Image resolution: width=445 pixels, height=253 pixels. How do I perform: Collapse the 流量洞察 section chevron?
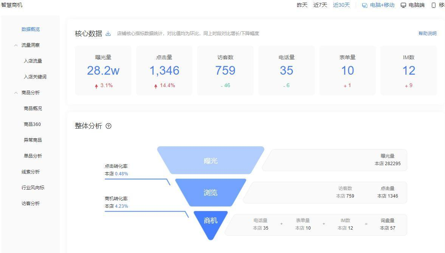[16, 45]
